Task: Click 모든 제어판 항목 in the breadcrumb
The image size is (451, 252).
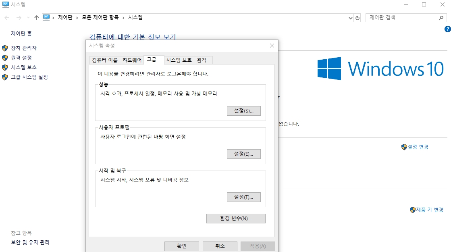Action: [x=100, y=18]
